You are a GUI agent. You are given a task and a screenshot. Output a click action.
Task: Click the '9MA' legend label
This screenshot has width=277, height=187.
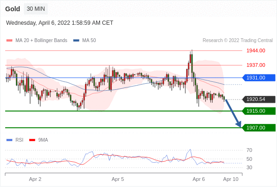[x=43, y=140]
